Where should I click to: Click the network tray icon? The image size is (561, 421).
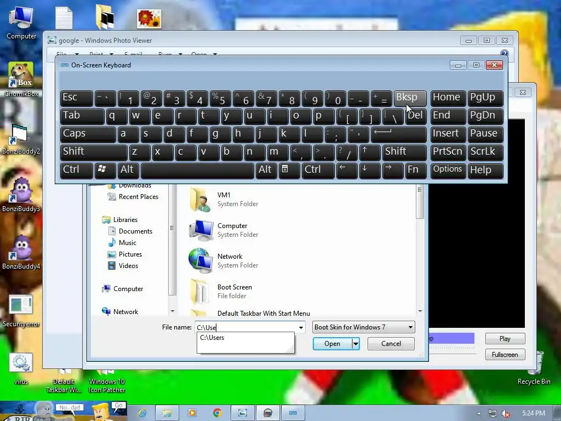493,413
